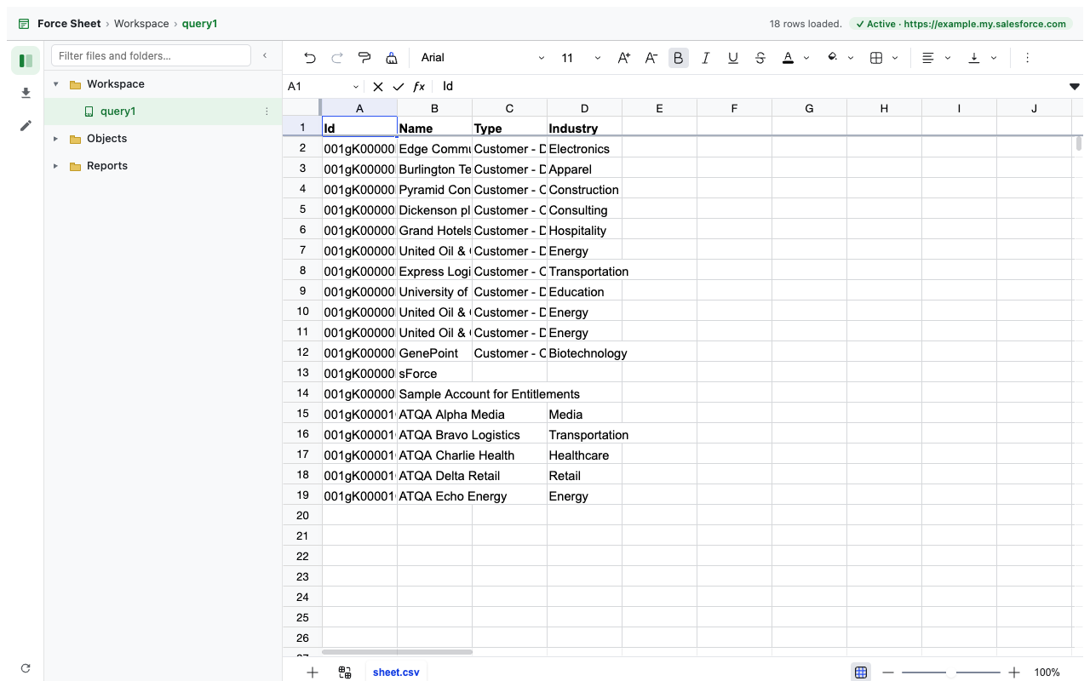Expand the formula bar with arrow

coord(1075,87)
